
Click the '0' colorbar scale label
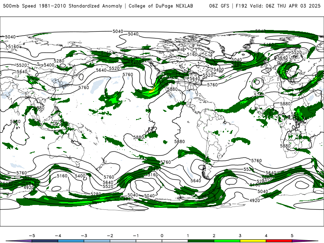point(162,236)
